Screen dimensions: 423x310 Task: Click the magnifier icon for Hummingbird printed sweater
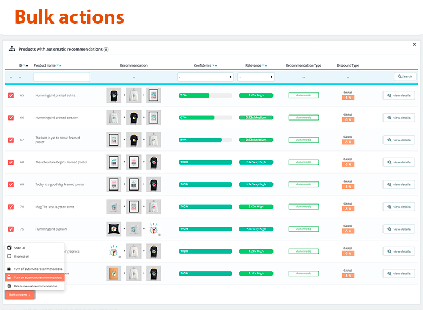point(390,118)
